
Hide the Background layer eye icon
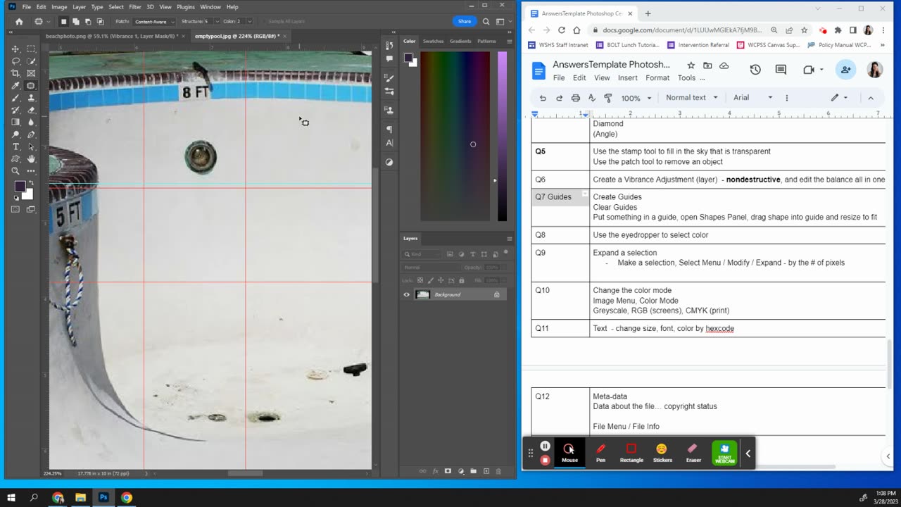[x=406, y=294]
